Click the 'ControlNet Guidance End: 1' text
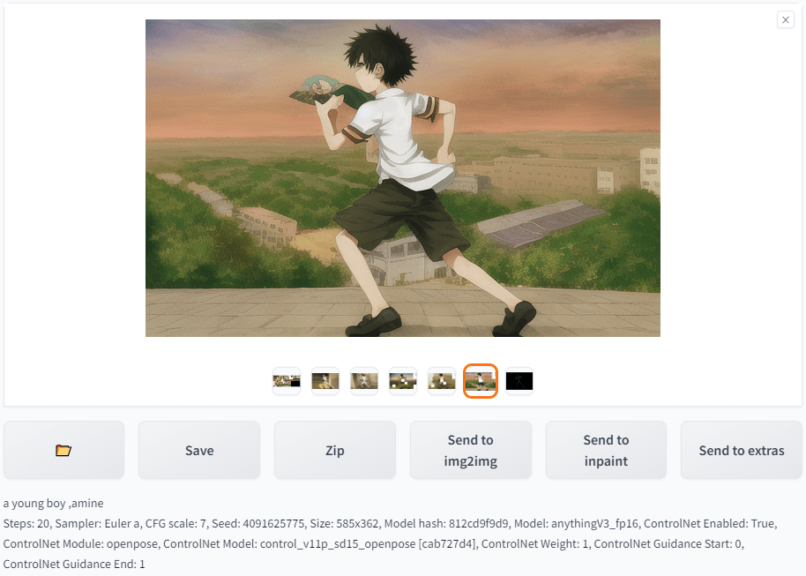 (x=74, y=564)
